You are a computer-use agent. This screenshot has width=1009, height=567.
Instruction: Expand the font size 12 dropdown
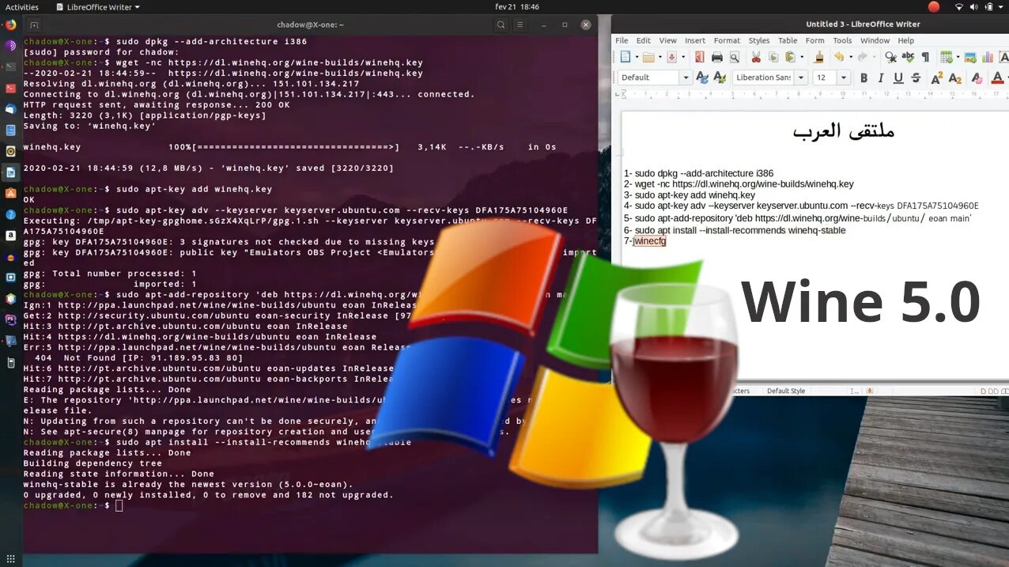coord(844,77)
